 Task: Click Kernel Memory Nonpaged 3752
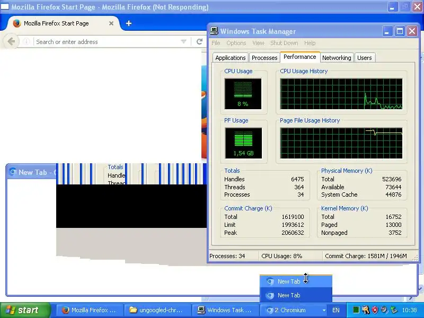point(395,233)
